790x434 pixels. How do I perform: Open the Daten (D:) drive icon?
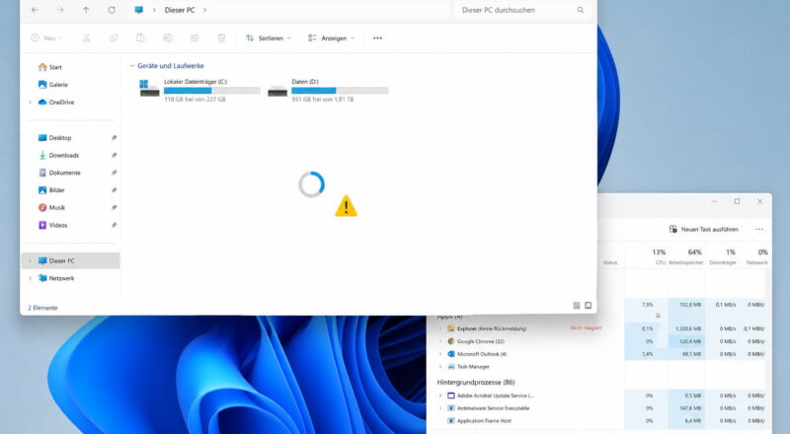[x=277, y=91]
